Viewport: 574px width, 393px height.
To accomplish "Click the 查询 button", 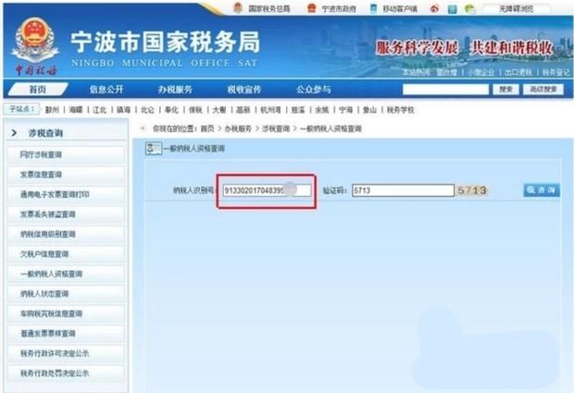I will click(542, 190).
